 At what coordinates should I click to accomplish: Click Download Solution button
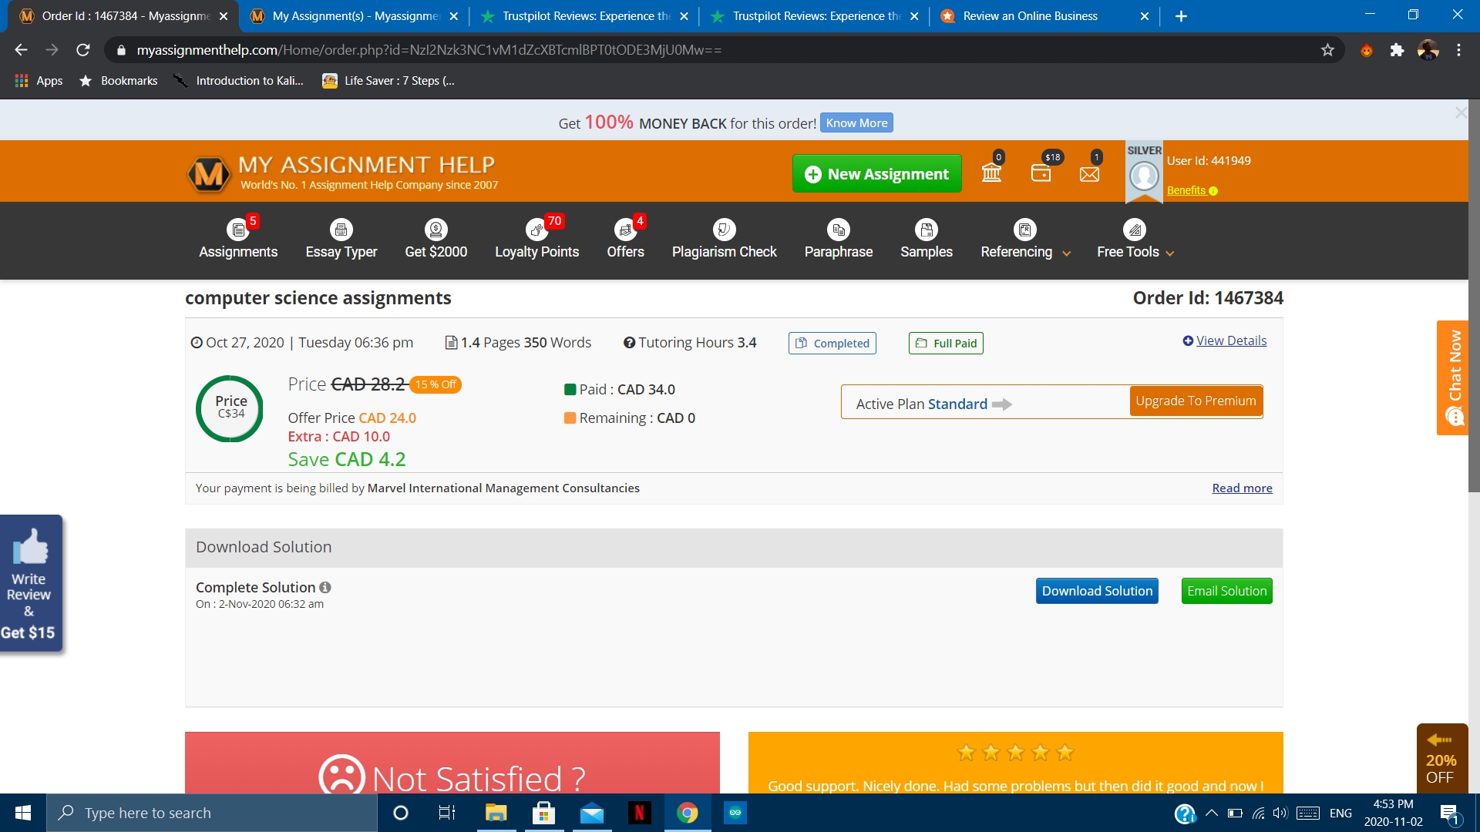pyautogui.click(x=1097, y=590)
